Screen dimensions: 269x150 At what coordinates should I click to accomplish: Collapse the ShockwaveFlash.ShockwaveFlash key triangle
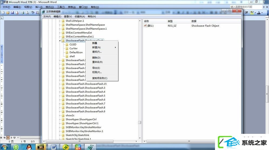point(60,41)
